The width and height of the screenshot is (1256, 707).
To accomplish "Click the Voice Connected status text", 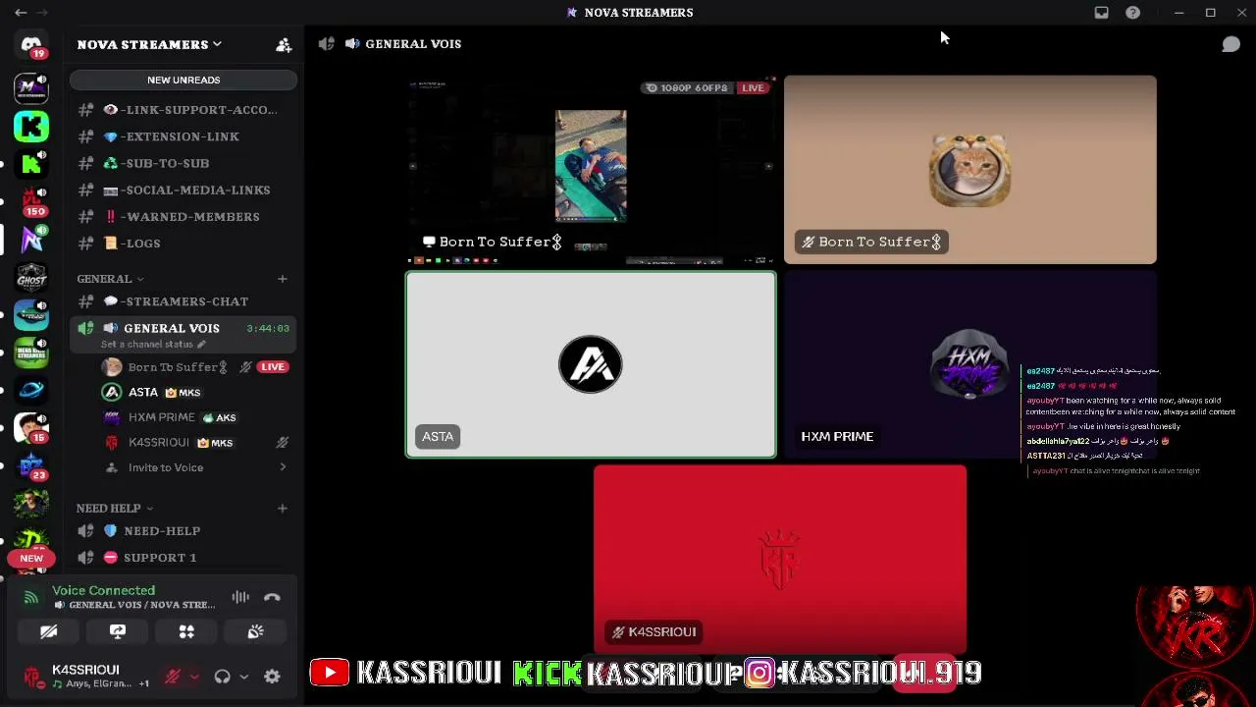I will tap(103, 590).
